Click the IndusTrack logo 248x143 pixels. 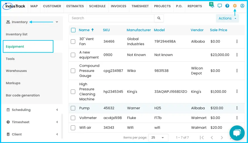pyautogui.click(x=14, y=6)
